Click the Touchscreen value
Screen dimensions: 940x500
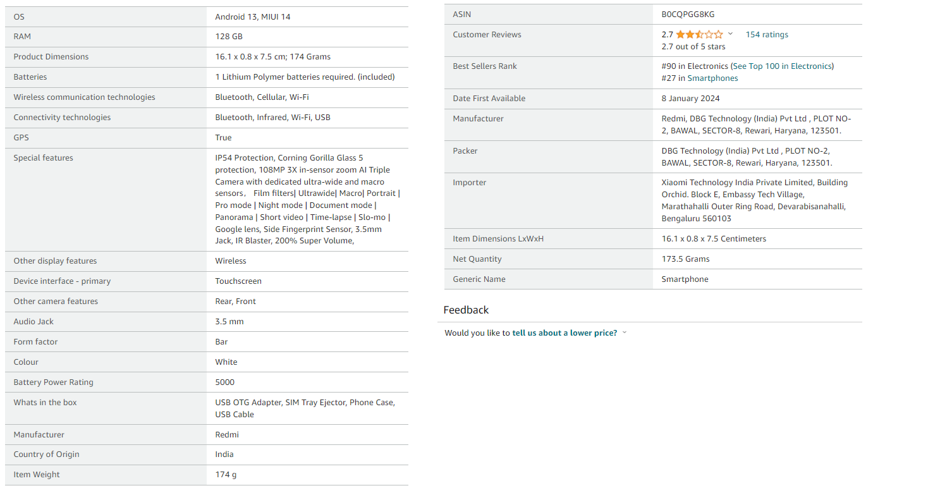click(238, 281)
